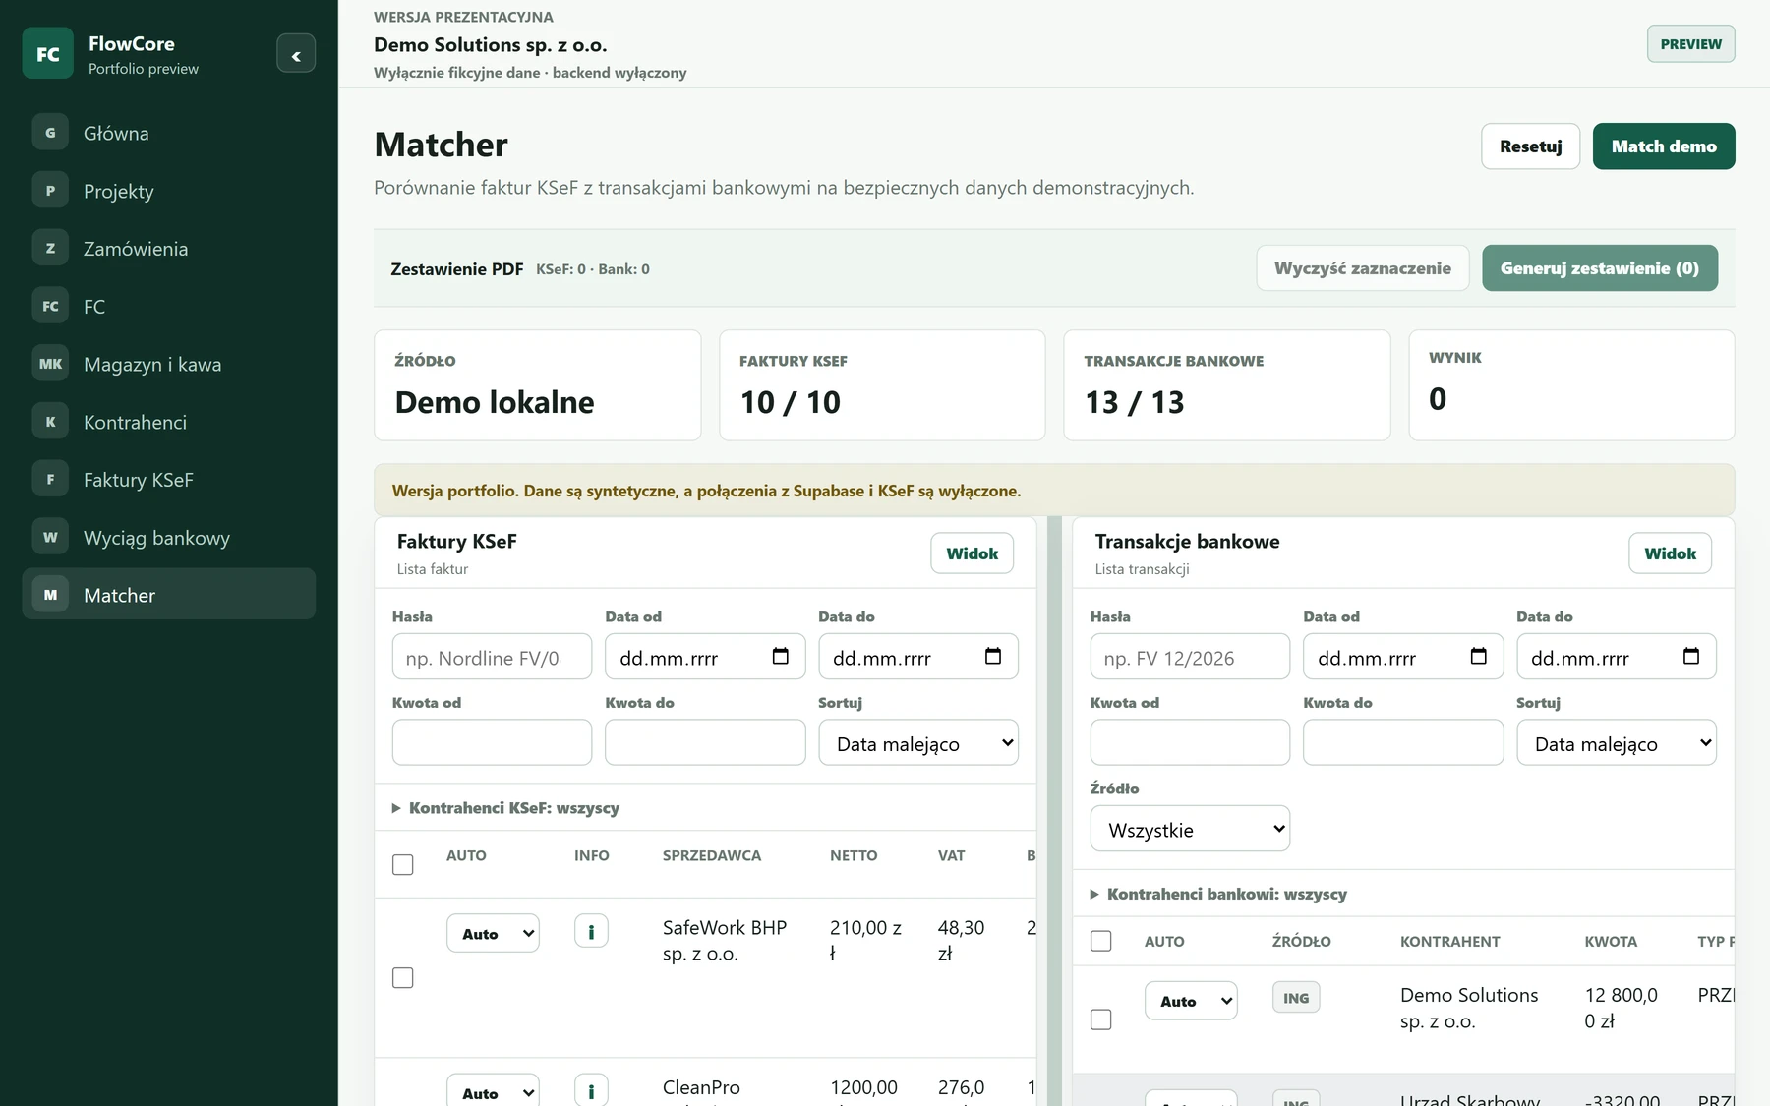This screenshot has height=1106, width=1770.
Task: Click the Resetuj button
Action: point(1530,146)
